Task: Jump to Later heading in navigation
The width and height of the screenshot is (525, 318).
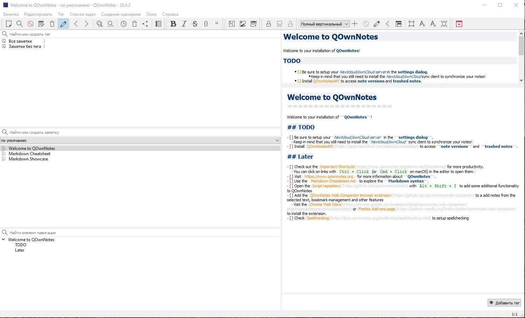Action: point(20,250)
